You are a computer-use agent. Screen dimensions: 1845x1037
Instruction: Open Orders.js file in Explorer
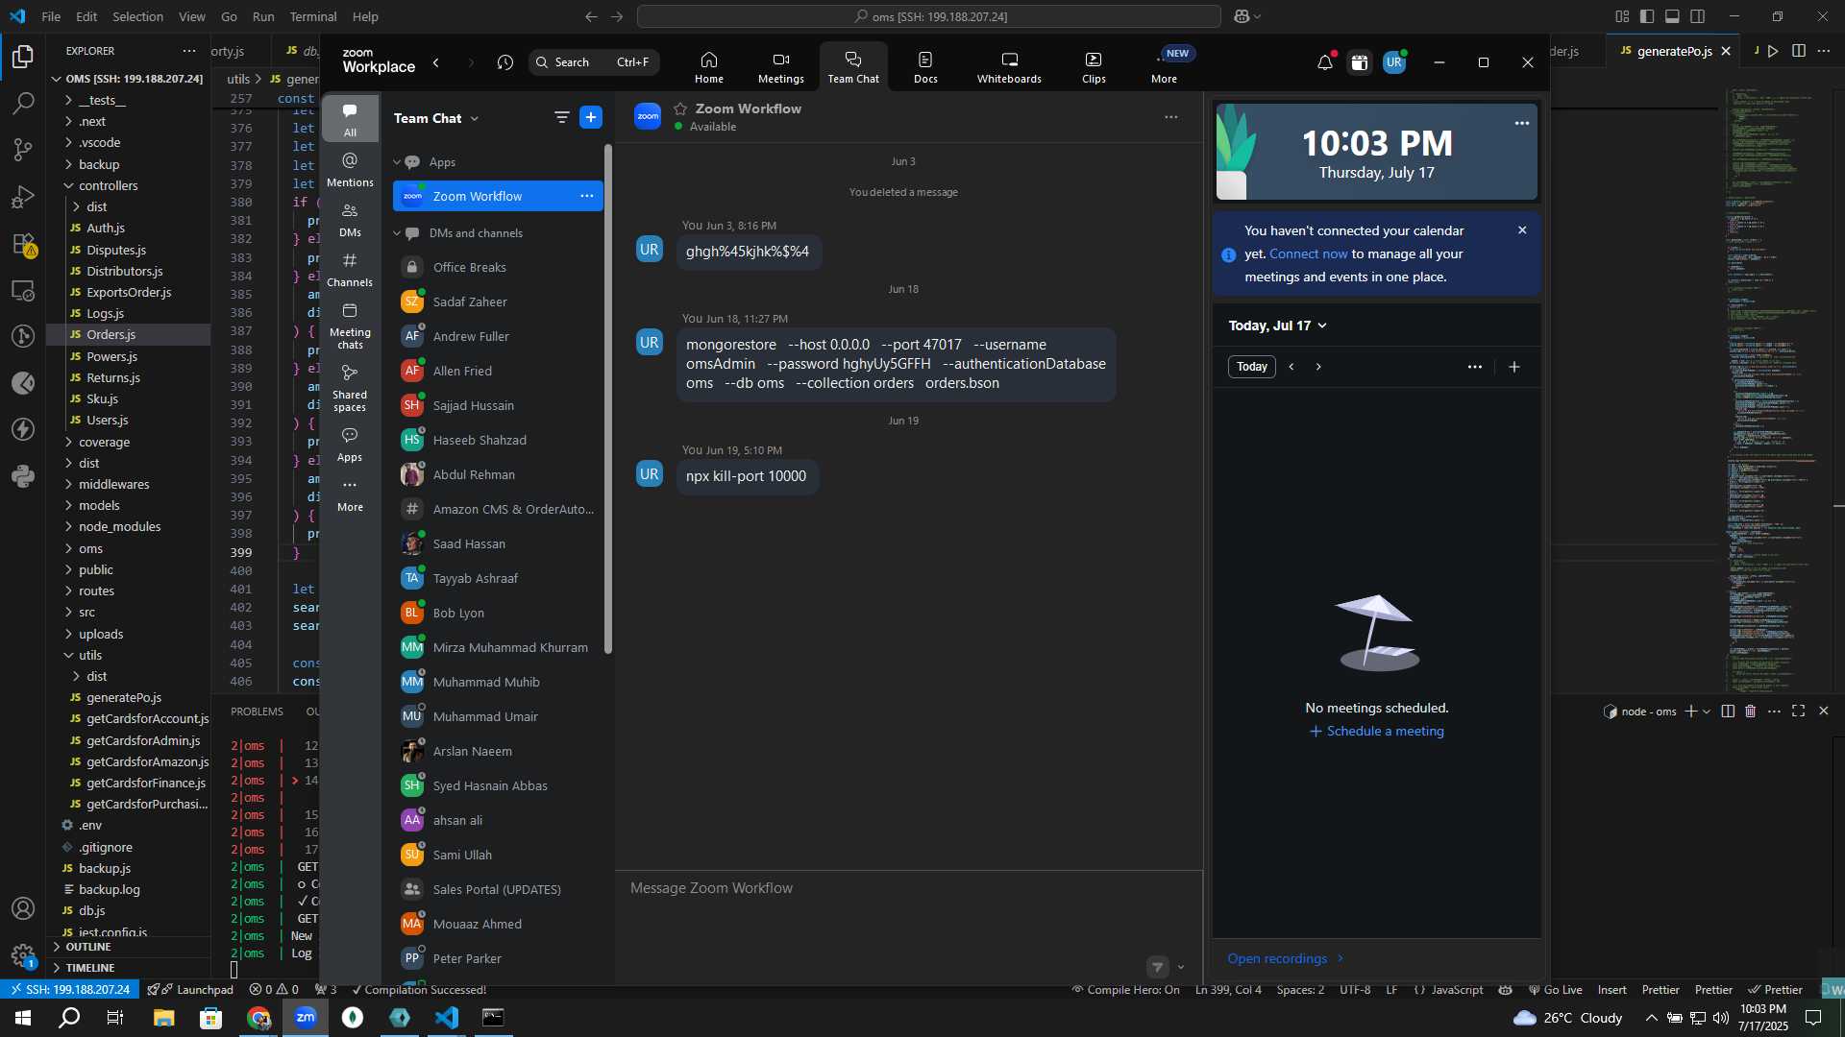point(129,334)
